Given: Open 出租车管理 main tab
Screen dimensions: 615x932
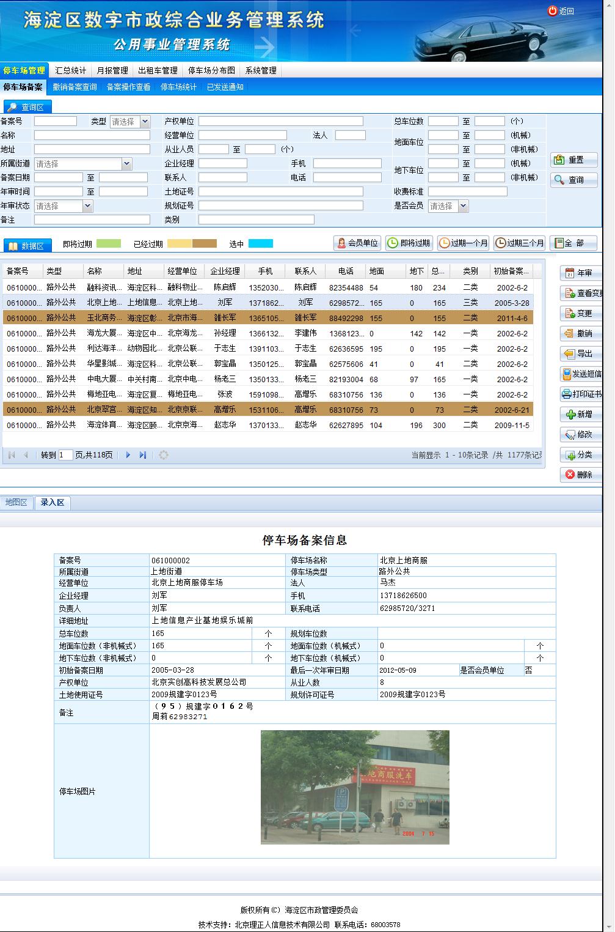Looking at the screenshot, I should point(158,70).
